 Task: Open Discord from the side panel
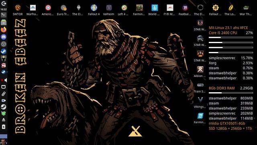(4, 37)
